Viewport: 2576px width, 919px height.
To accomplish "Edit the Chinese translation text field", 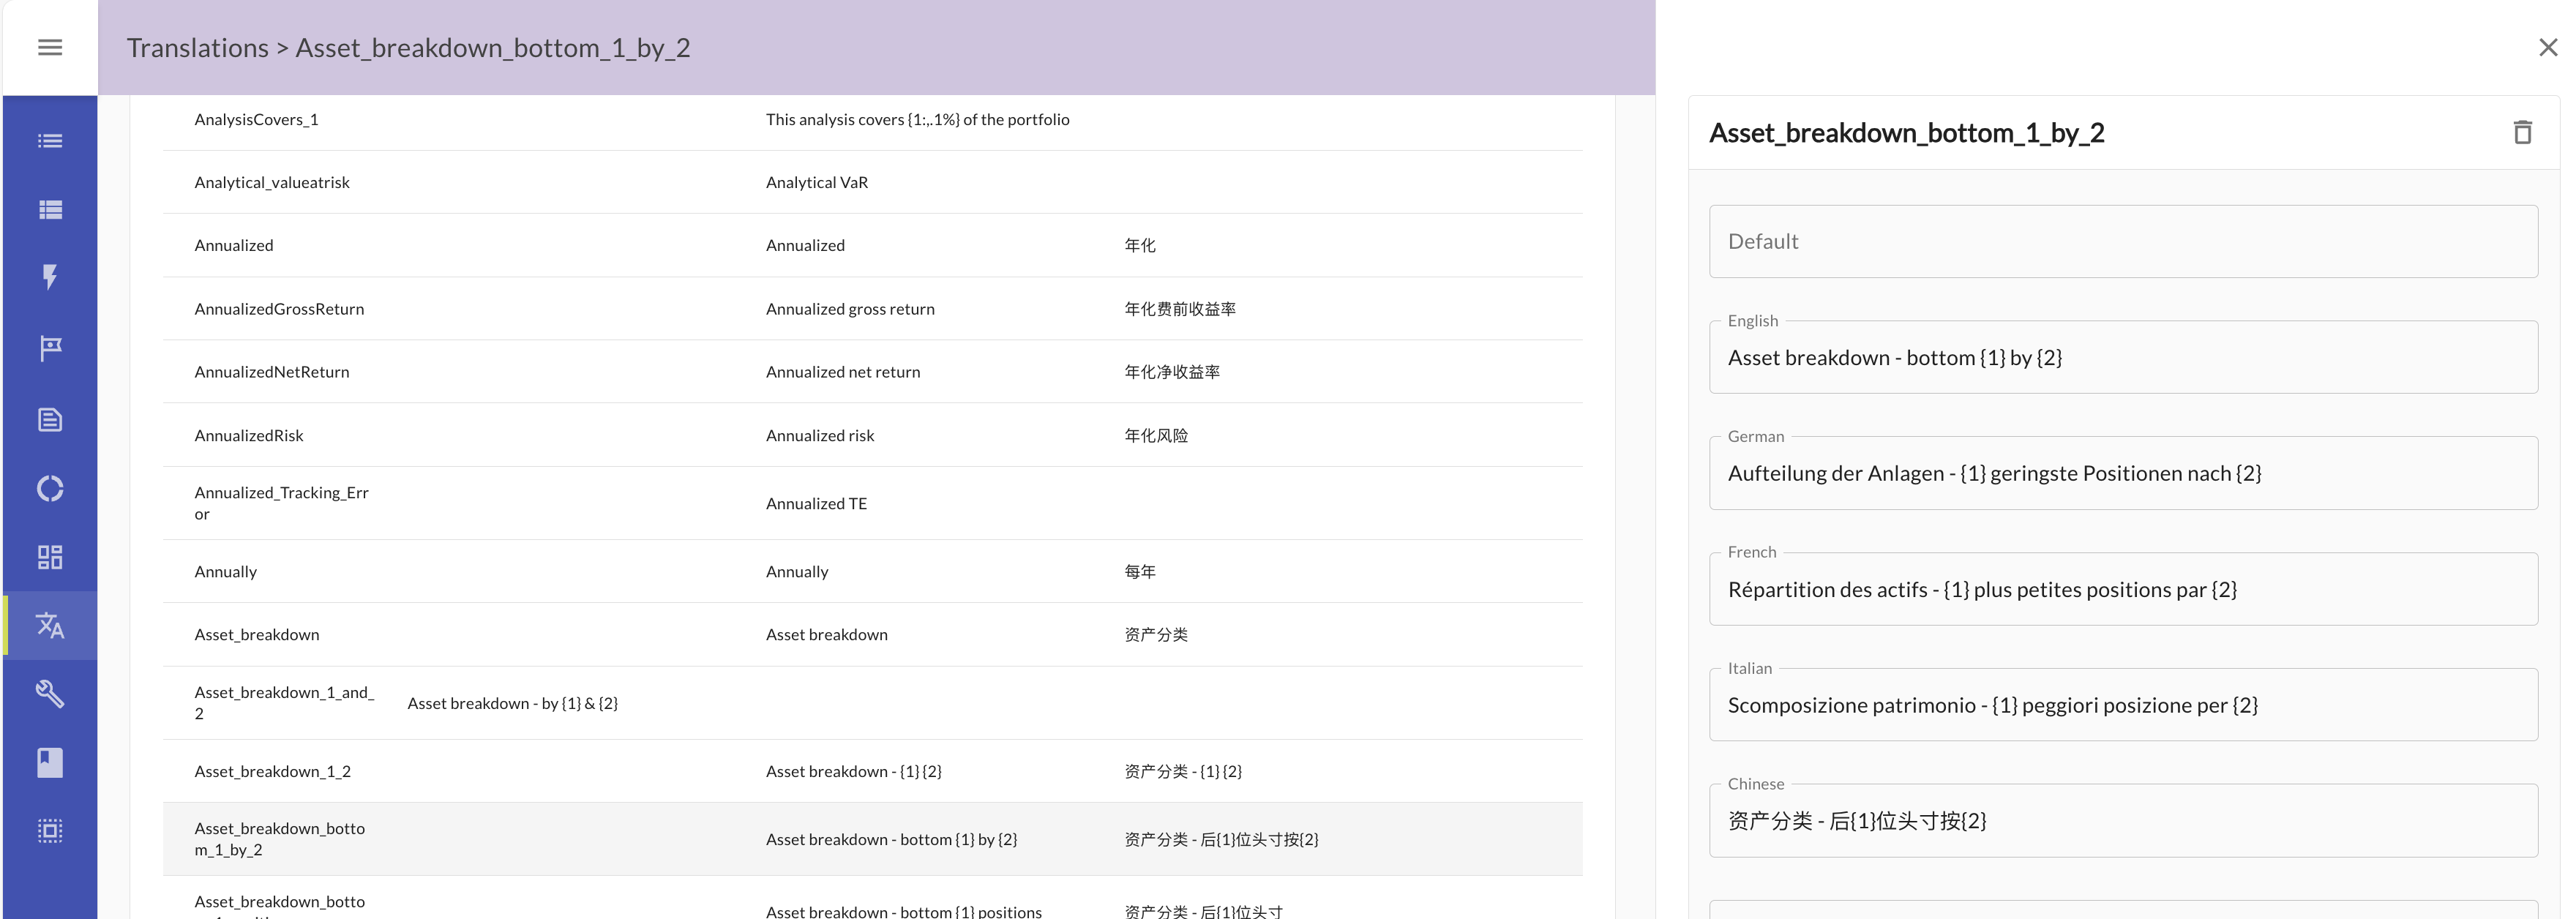I will 2122,821.
